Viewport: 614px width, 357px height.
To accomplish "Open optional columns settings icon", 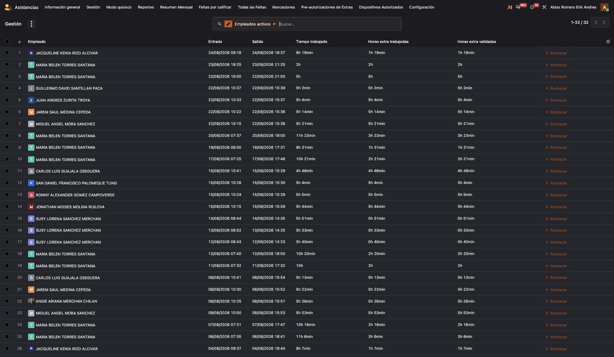I will pyautogui.click(x=608, y=42).
